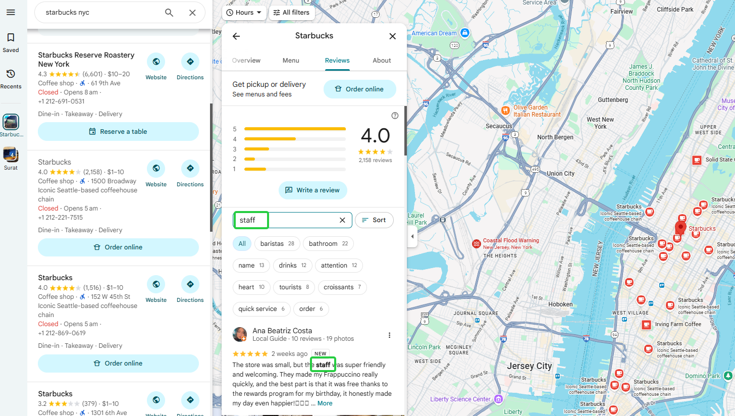735x416 pixels.
Task: Expand the Hours filter dropdown
Action: [x=244, y=13]
